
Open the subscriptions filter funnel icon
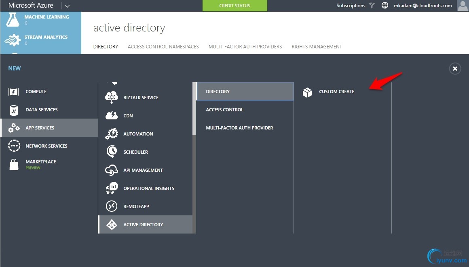coord(372,5)
